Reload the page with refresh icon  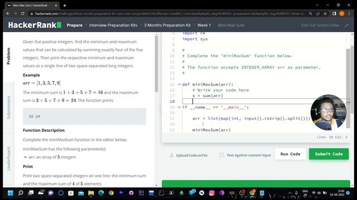pos(22,13)
